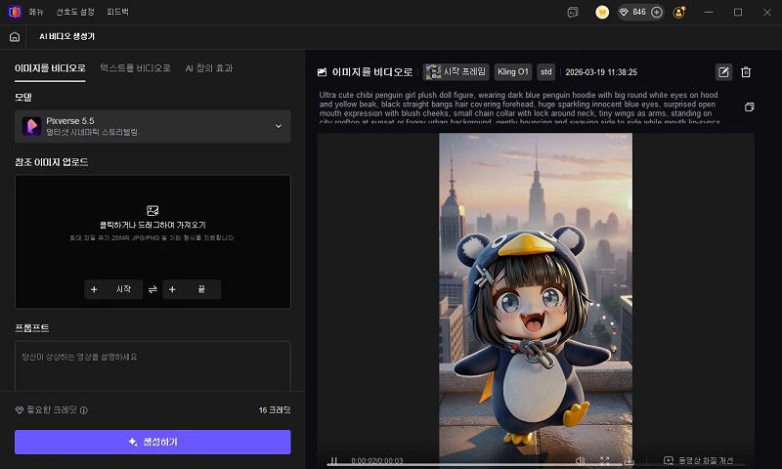Switch to the 텍스트를 비디오로 tab

(135, 68)
